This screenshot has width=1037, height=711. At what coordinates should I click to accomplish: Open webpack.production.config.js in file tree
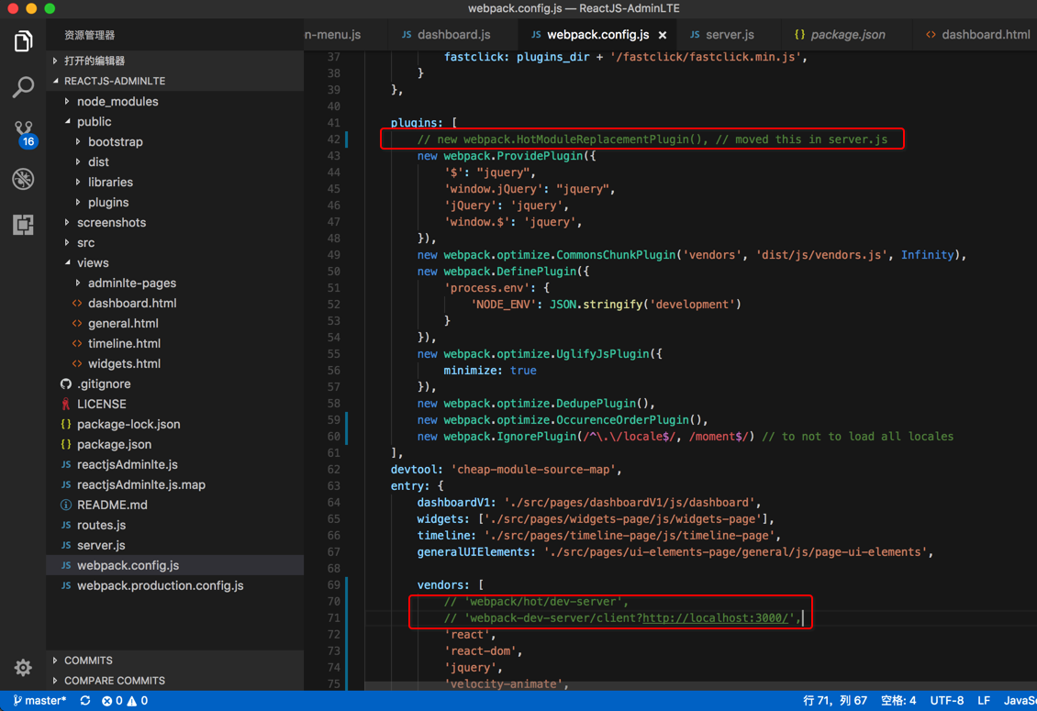pyautogui.click(x=160, y=586)
